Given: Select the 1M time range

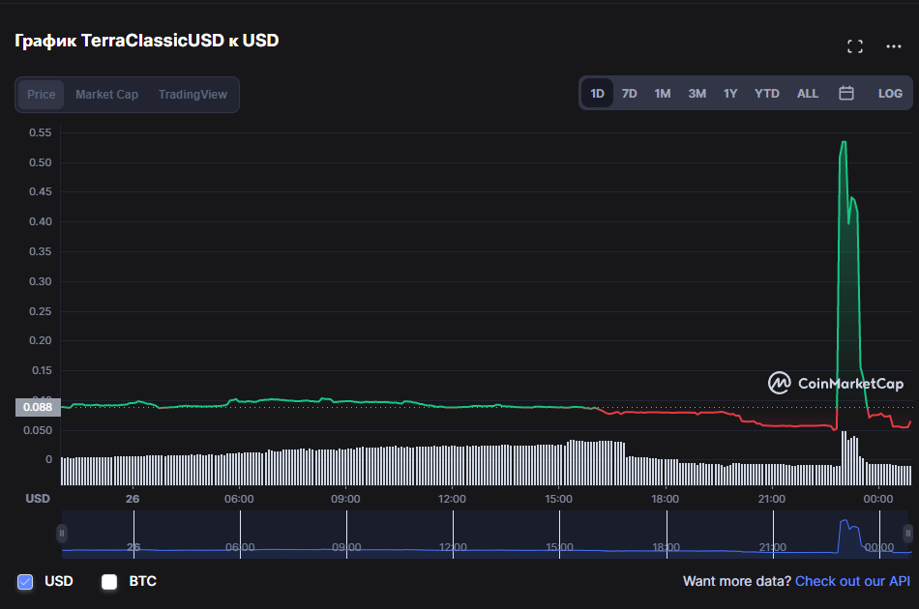Looking at the screenshot, I should click(663, 94).
